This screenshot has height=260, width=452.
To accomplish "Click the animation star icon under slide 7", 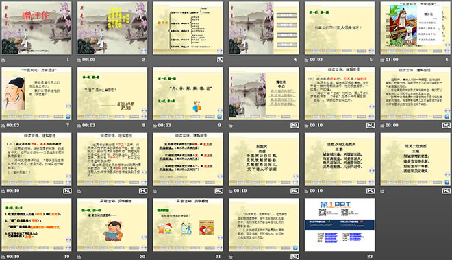I will [x=3, y=126].
